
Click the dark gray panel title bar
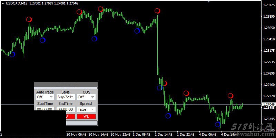coord(66,84)
